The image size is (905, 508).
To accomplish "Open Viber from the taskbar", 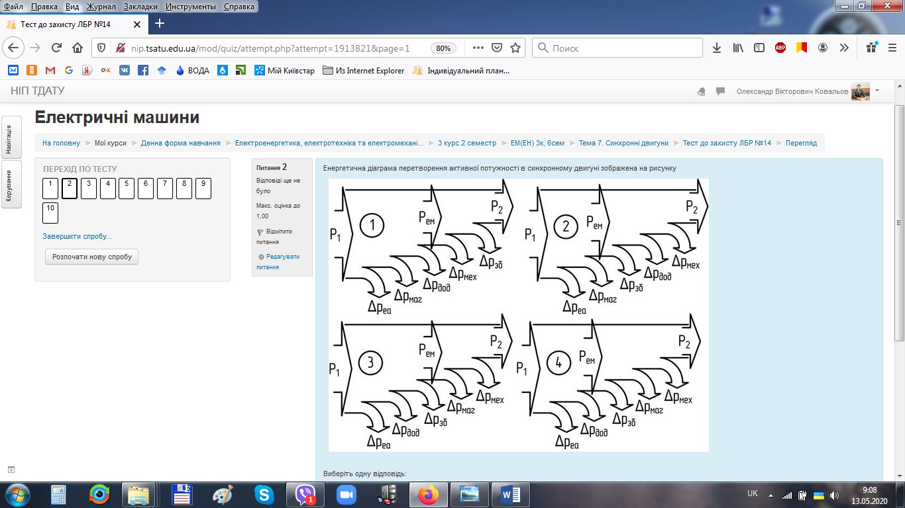I will (x=305, y=494).
